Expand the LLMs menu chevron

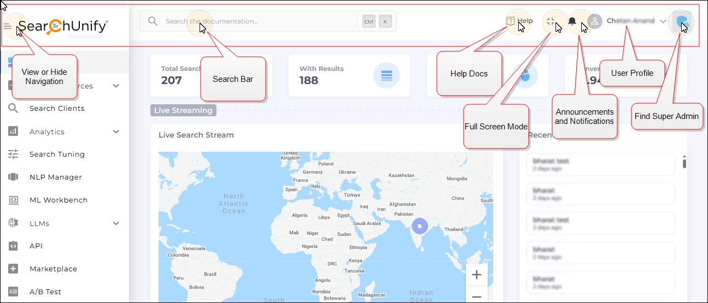116,223
